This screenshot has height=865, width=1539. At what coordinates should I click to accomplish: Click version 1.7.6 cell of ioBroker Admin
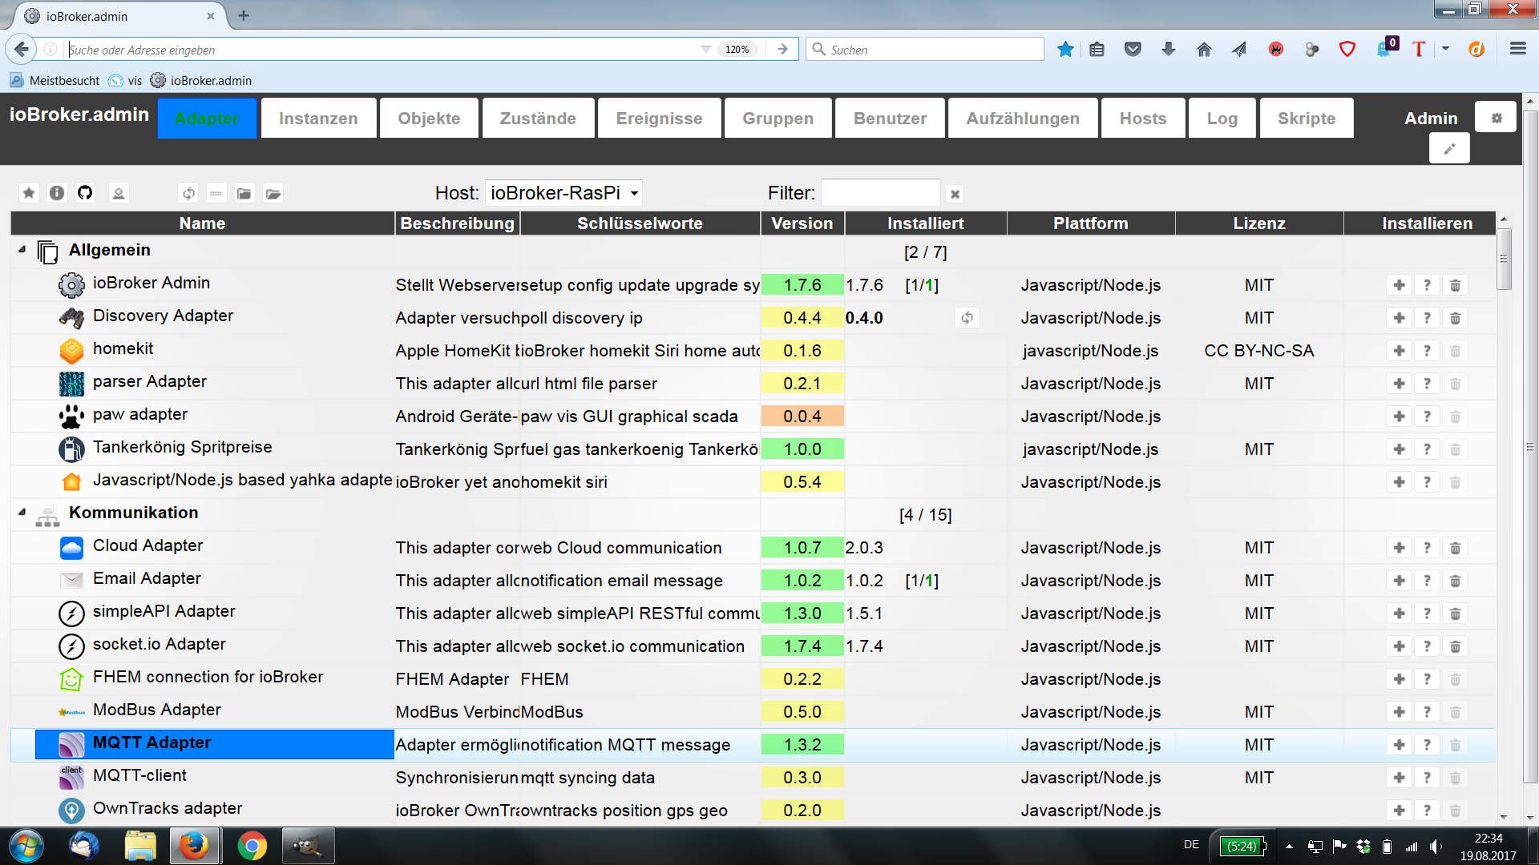tap(802, 285)
